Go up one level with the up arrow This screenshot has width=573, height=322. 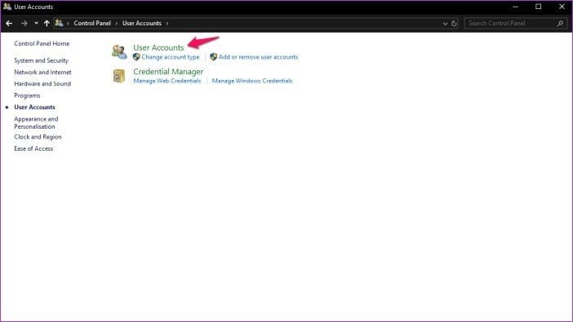point(47,24)
